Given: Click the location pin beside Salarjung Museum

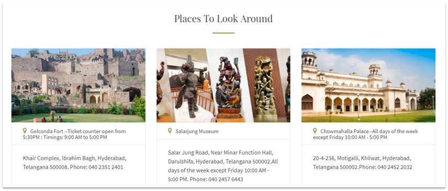Looking at the screenshot, I should coord(170,131).
